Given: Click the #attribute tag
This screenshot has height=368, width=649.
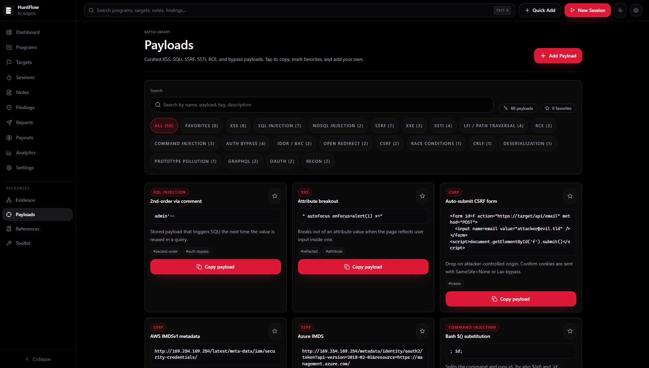Looking at the screenshot, I should pos(334,251).
